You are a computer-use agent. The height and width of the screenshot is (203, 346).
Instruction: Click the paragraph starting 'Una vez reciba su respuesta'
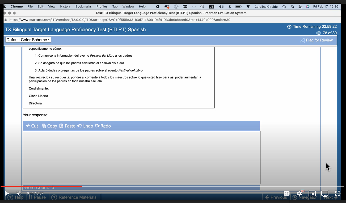115,79
